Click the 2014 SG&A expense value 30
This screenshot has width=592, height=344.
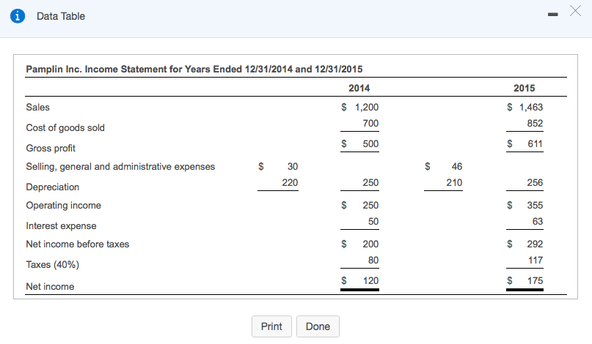293,167
